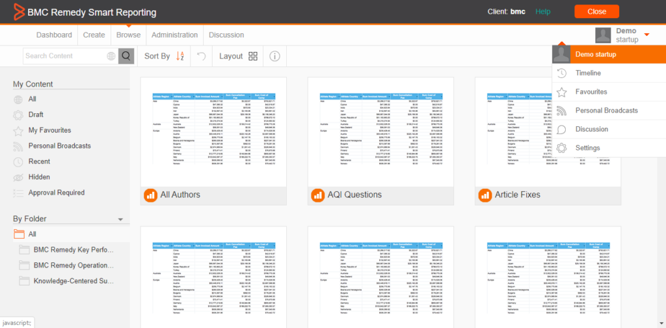Click the Approval Required checklist icon
This screenshot has height=328, width=666.
coord(18,193)
